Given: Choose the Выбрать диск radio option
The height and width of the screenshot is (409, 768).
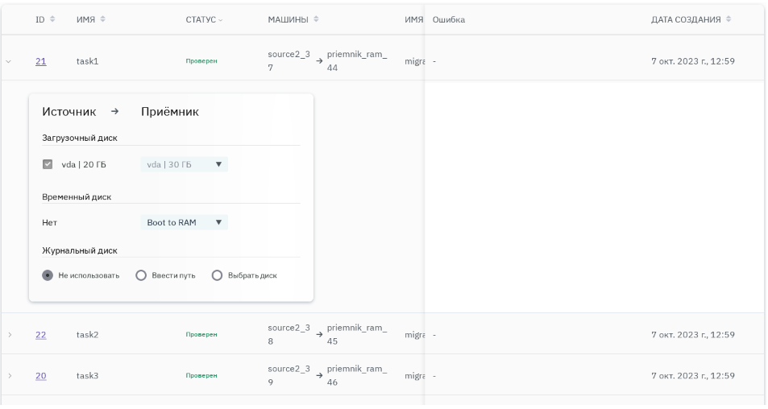Looking at the screenshot, I should [x=217, y=275].
